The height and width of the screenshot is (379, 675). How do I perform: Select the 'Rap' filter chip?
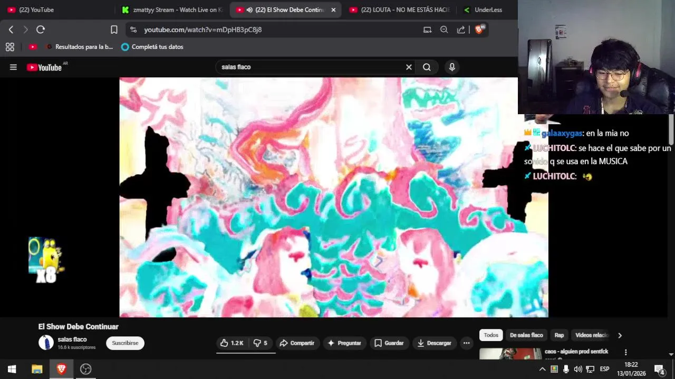coord(559,335)
